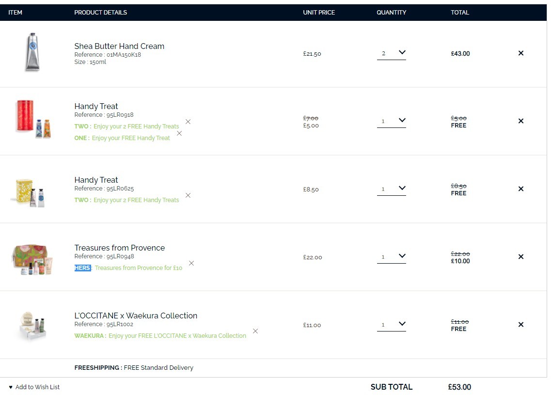Select the reference 95LR0918 text
The width and height of the screenshot is (552, 395).
(104, 115)
